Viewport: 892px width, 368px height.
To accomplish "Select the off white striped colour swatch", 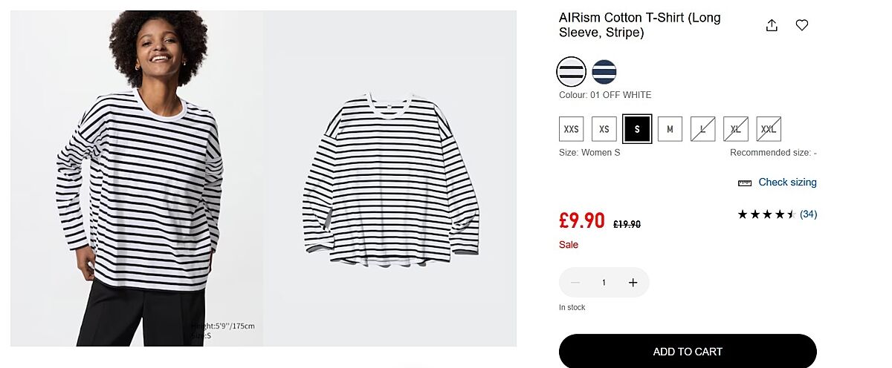I will pyautogui.click(x=572, y=71).
